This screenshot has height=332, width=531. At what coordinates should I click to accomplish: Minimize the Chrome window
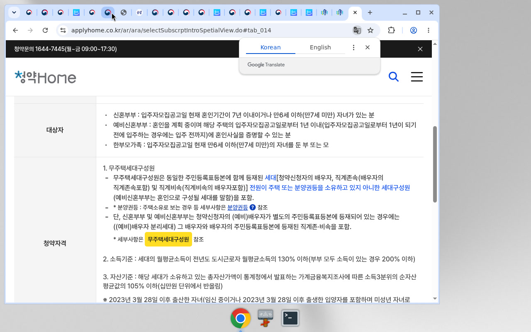(x=404, y=12)
